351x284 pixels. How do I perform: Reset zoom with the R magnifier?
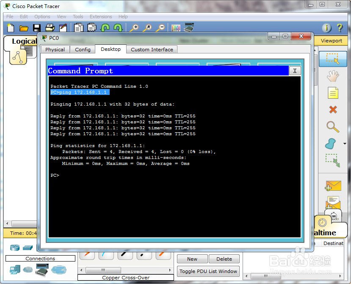(x=147, y=28)
